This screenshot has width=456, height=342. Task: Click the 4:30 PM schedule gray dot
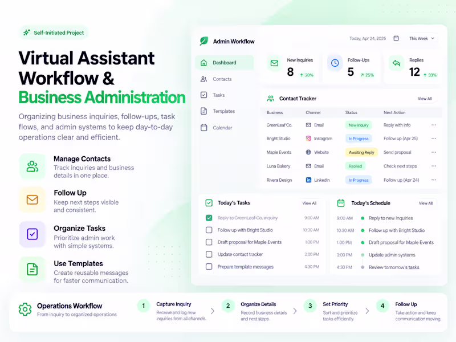(363, 267)
